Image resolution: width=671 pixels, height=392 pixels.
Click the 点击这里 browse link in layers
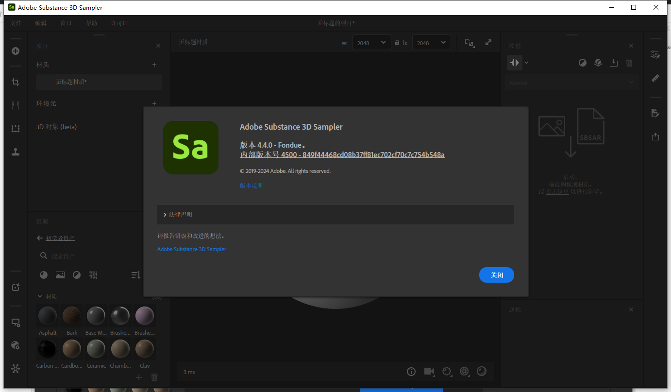[x=557, y=192]
